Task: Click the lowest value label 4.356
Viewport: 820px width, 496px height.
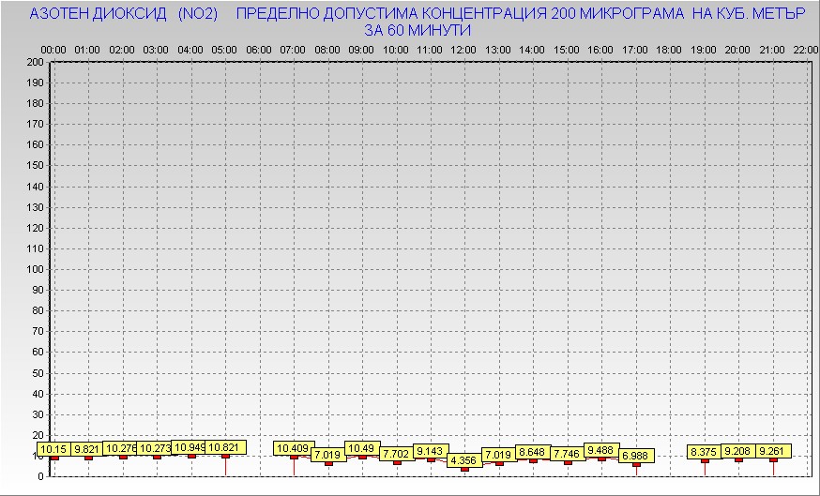Action: (463, 460)
